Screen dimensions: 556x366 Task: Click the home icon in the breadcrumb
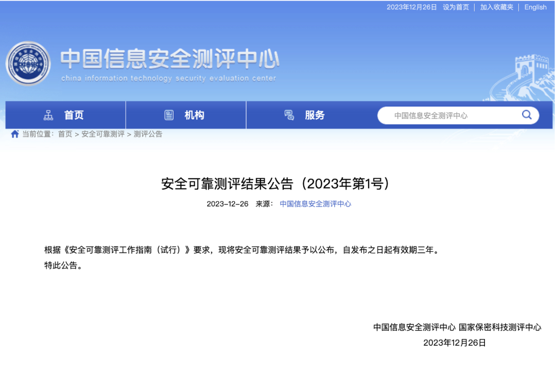[x=14, y=134]
